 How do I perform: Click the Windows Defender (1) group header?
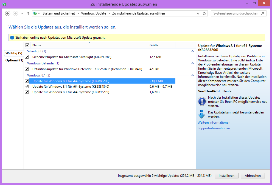click(43, 63)
